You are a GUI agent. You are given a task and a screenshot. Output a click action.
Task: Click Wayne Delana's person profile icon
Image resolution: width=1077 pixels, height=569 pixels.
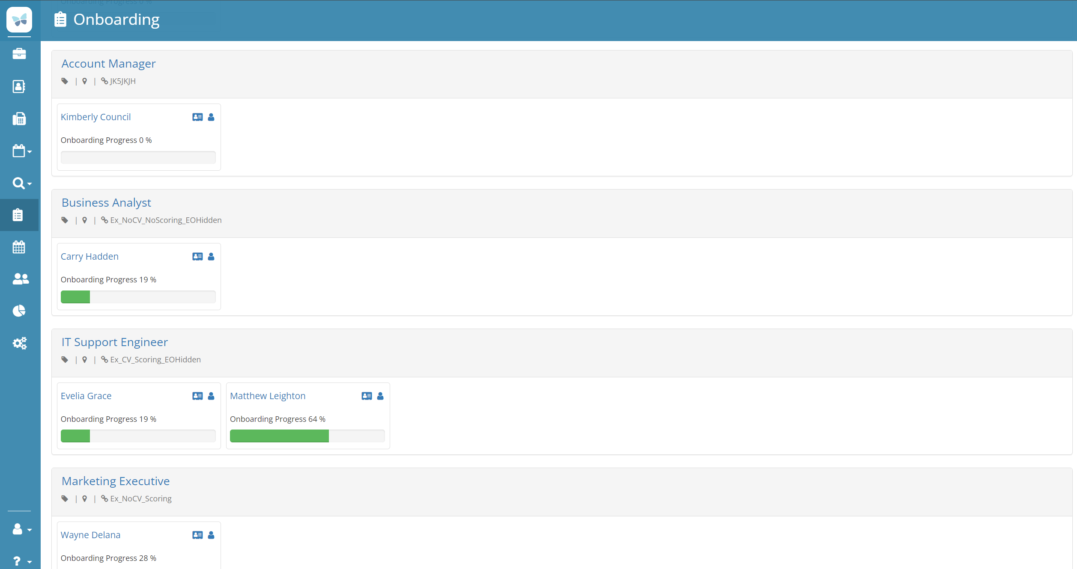pos(211,535)
